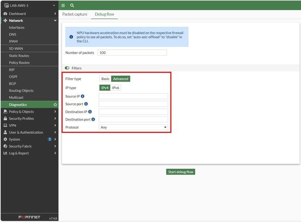
Task: Select the Debug flow tab
Action: coord(104,14)
